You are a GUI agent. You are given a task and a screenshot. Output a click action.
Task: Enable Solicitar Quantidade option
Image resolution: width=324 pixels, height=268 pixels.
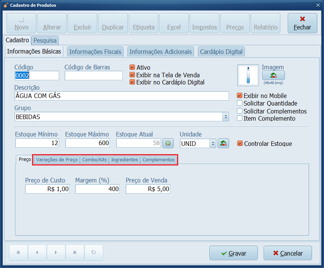pos(240,103)
